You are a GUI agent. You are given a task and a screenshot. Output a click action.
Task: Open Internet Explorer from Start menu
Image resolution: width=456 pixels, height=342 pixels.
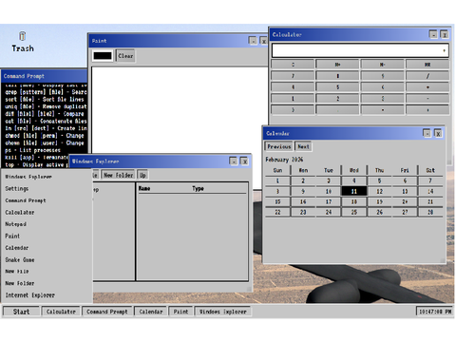[x=29, y=295]
